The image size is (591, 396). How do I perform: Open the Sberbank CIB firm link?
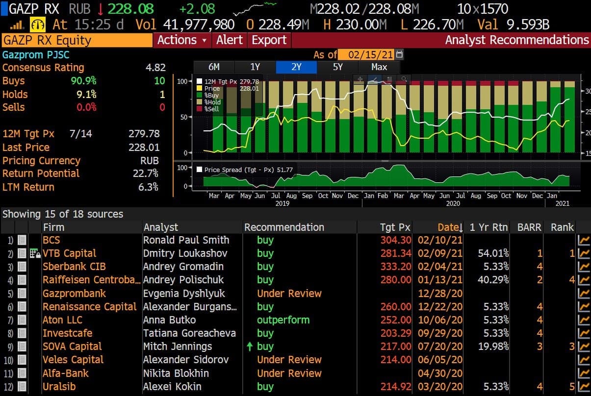[74, 267]
